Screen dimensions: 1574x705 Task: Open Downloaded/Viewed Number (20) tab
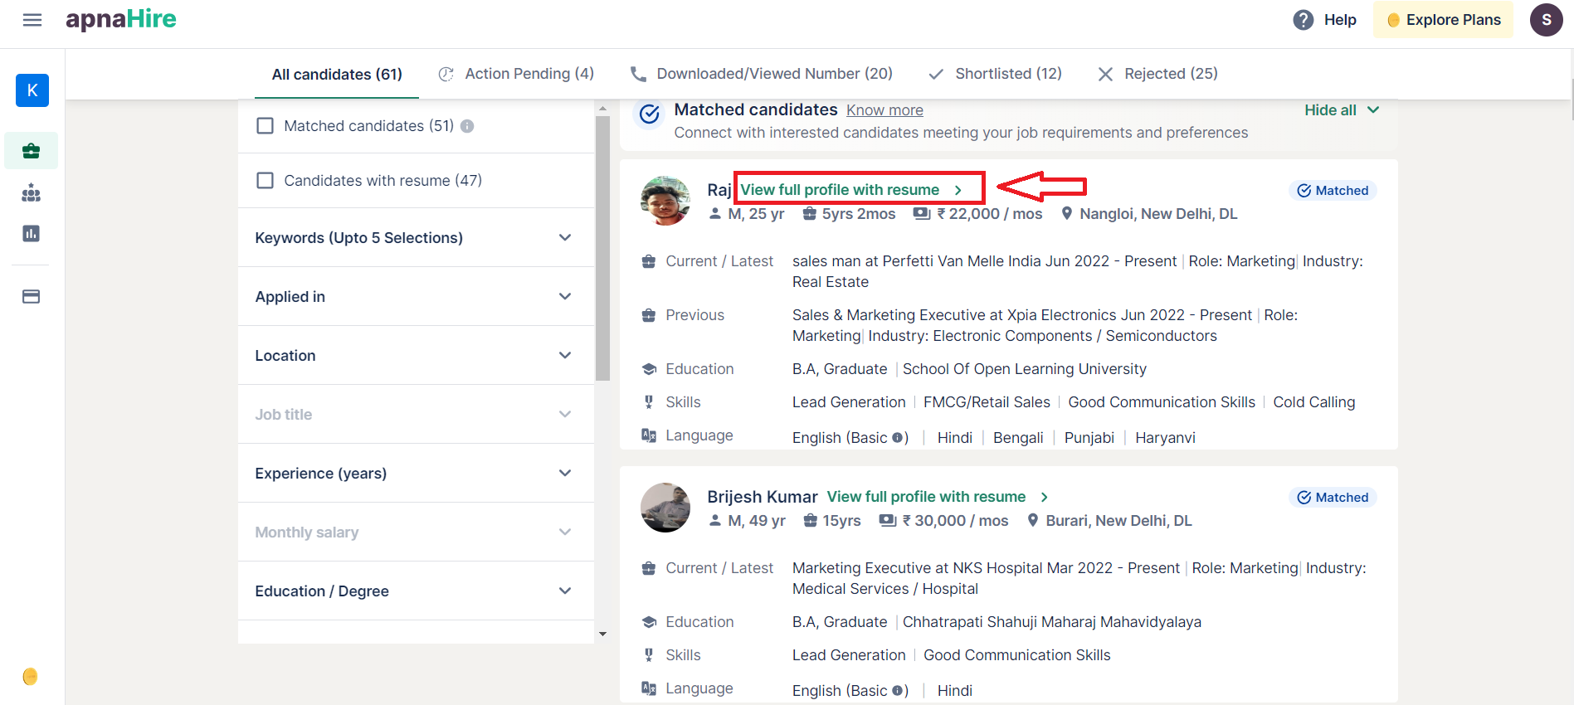pyautogui.click(x=762, y=74)
